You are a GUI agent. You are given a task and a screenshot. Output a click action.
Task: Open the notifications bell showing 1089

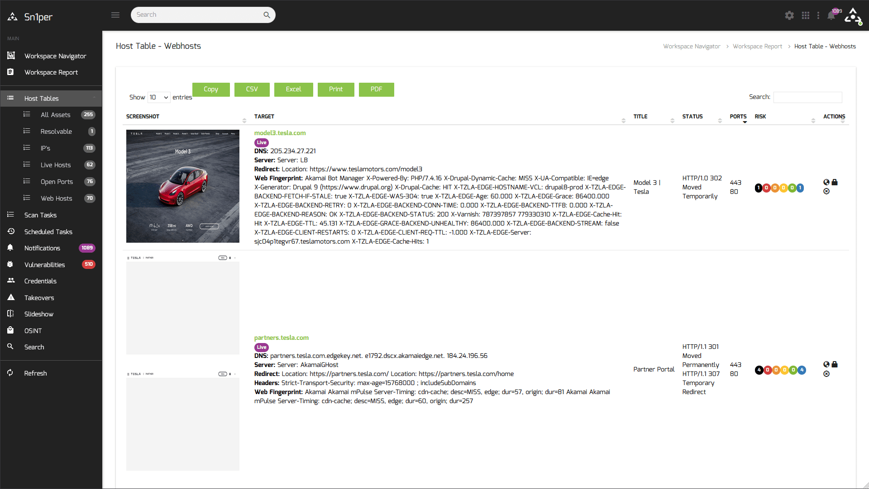point(832,15)
